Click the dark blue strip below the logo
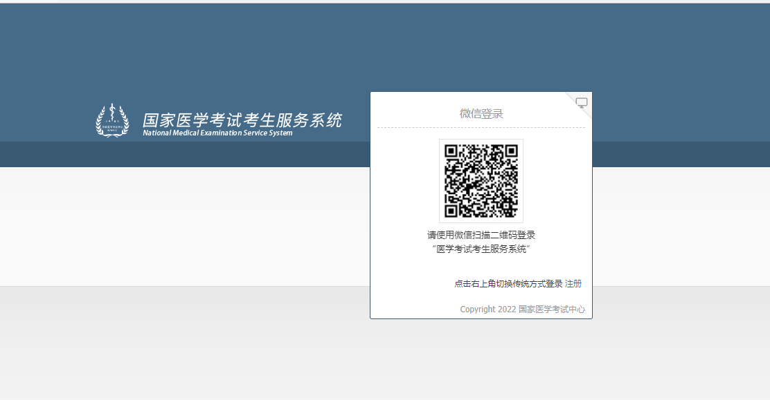 coord(208,155)
